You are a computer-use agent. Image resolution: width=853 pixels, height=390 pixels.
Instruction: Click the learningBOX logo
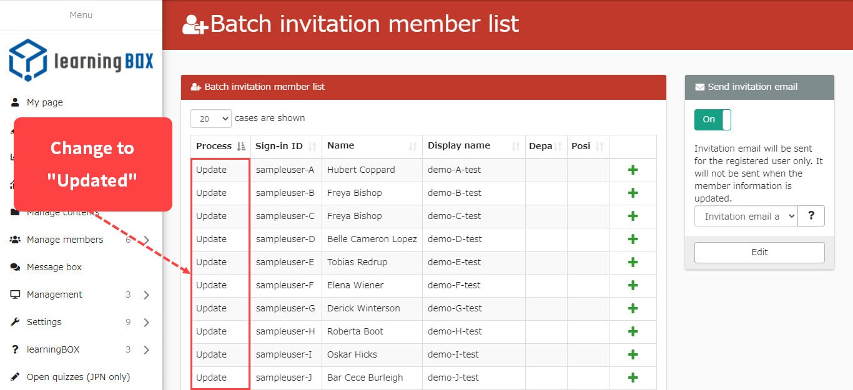[x=81, y=61]
